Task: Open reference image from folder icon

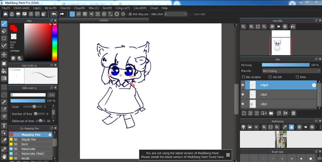Action: point(250,127)
